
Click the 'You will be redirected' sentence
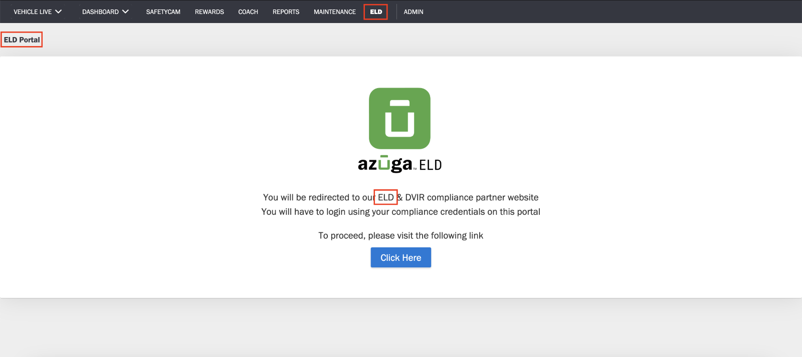401,197
